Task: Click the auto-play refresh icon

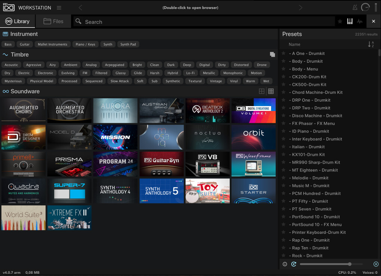Action: (294, 264)
